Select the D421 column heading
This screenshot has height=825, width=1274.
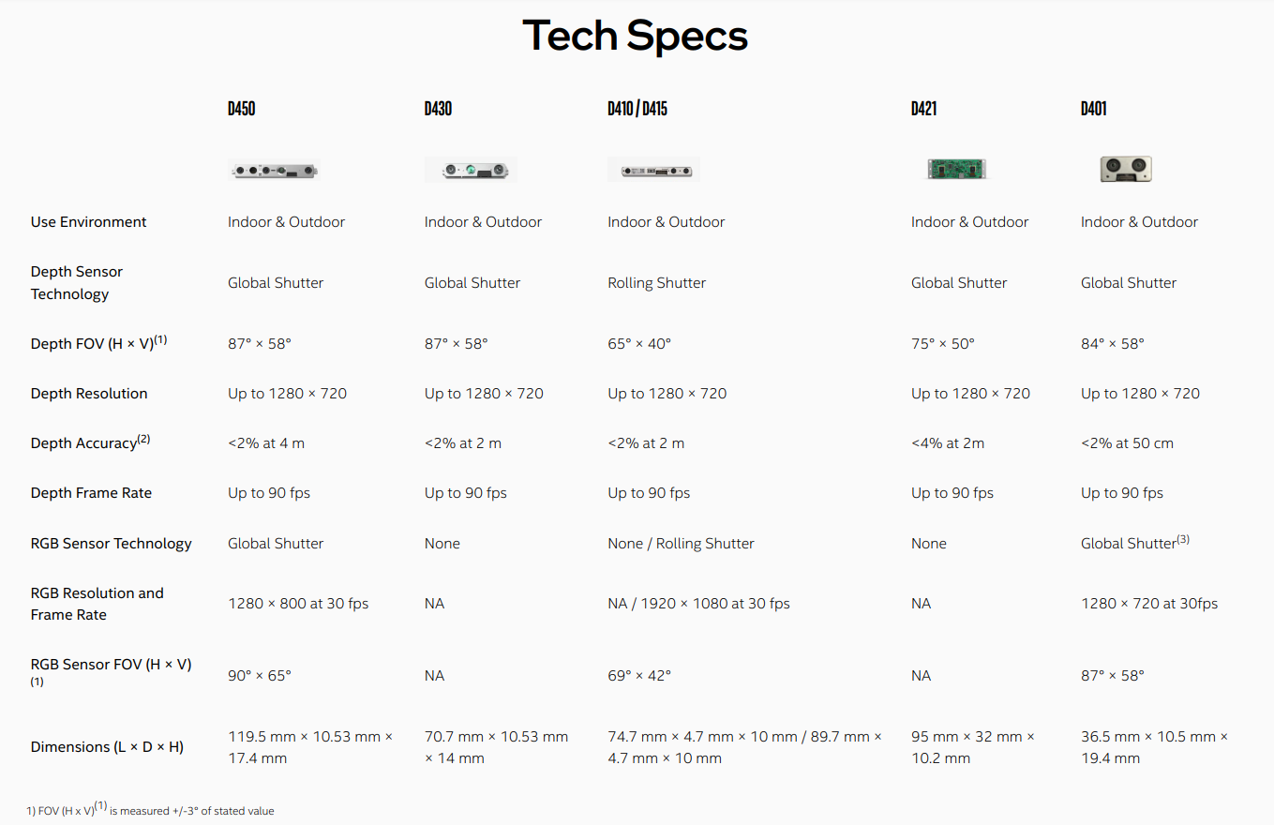923,109
